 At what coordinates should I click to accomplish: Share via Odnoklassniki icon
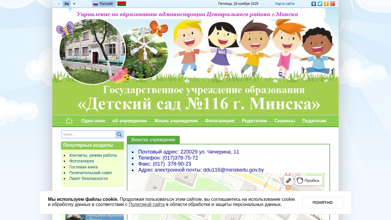[326, 4]
